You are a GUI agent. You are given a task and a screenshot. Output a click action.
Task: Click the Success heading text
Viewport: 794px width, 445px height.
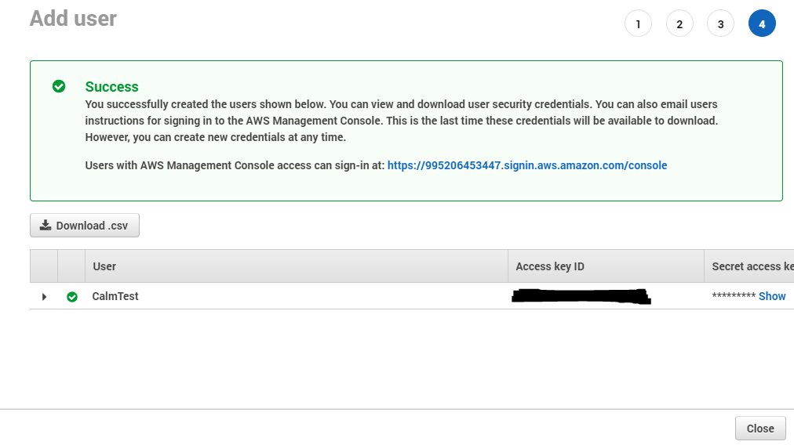(111, 86)
